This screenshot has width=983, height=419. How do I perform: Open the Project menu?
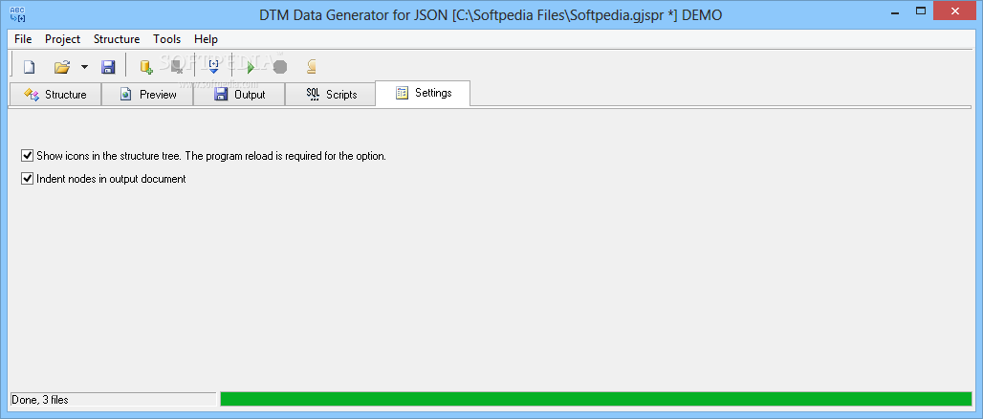[63, 39]
